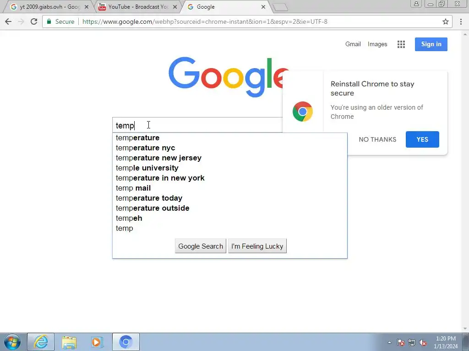Go back using the browser back arrow
The height and width of the screenshot is (351, 469).
coord(8,21)
